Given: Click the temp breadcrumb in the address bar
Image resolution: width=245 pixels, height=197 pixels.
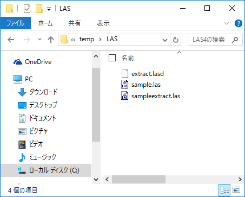Looking at the screenshot, I should tap(87, 39).
